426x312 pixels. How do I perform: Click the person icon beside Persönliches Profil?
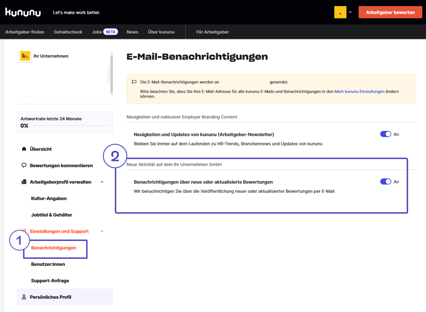(x=24, y=297)
